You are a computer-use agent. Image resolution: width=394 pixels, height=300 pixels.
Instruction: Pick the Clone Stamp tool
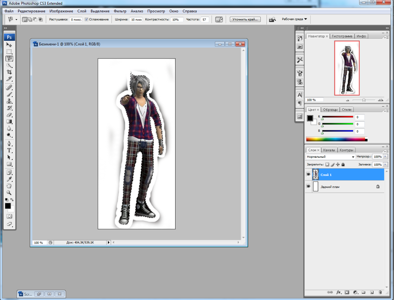[x=9, y=101]
